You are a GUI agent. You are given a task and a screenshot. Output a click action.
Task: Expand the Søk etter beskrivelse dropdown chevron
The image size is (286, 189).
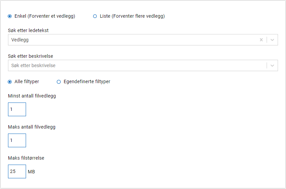[272, 65]
